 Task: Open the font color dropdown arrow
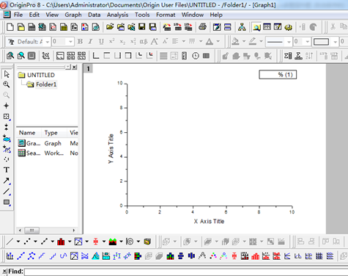coord(218,41)
